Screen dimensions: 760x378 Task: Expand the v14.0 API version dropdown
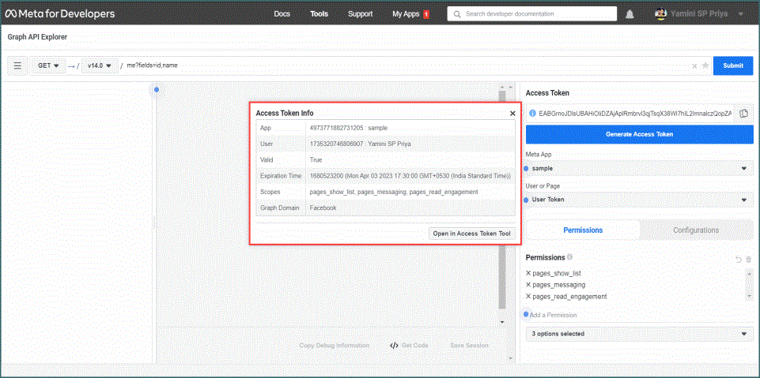coord(99,65)
